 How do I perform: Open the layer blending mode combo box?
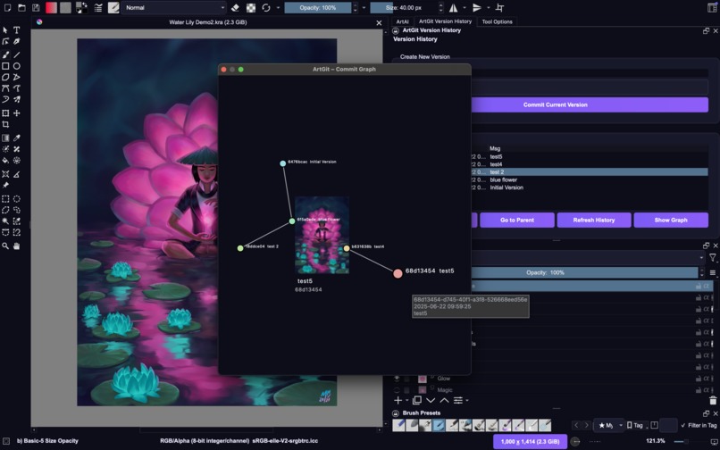589,258
